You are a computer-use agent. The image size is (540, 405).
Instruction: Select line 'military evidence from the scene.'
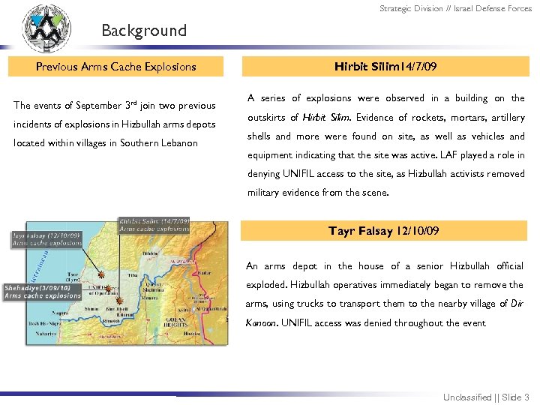[318, 192]
